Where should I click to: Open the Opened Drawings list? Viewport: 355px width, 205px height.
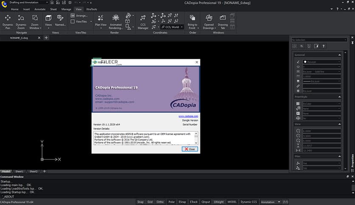pos(209,22)
